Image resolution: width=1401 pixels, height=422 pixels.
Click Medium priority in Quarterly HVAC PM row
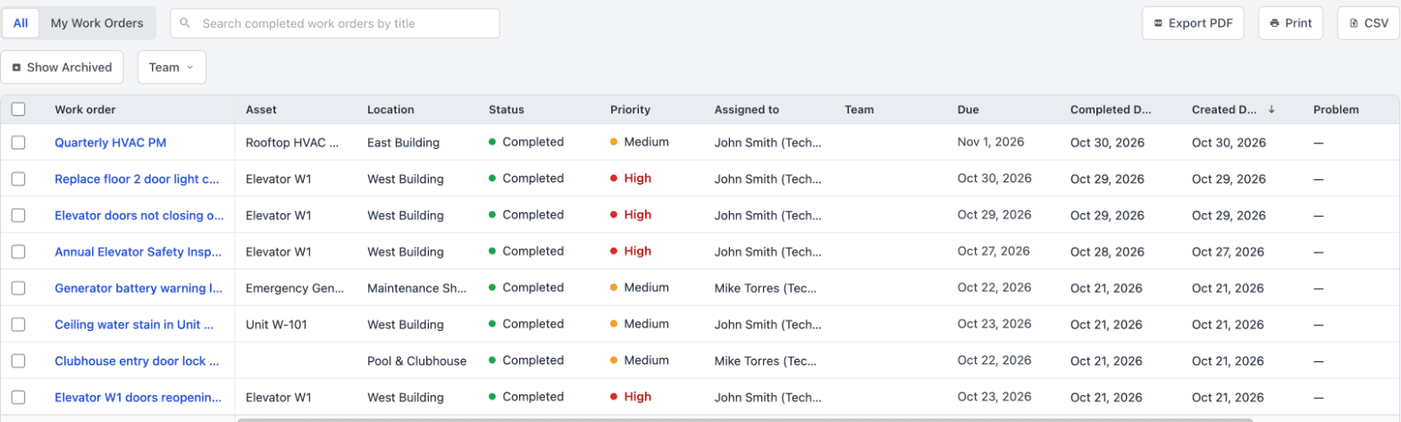[639, 142]
